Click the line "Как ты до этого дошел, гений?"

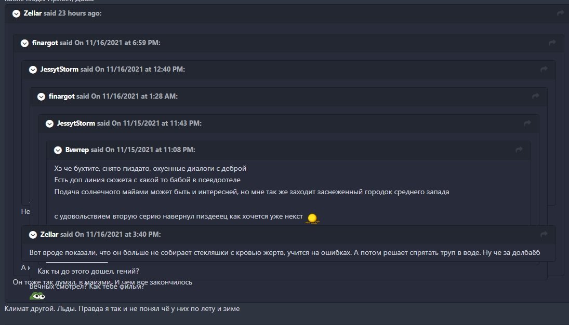(88, 271)
